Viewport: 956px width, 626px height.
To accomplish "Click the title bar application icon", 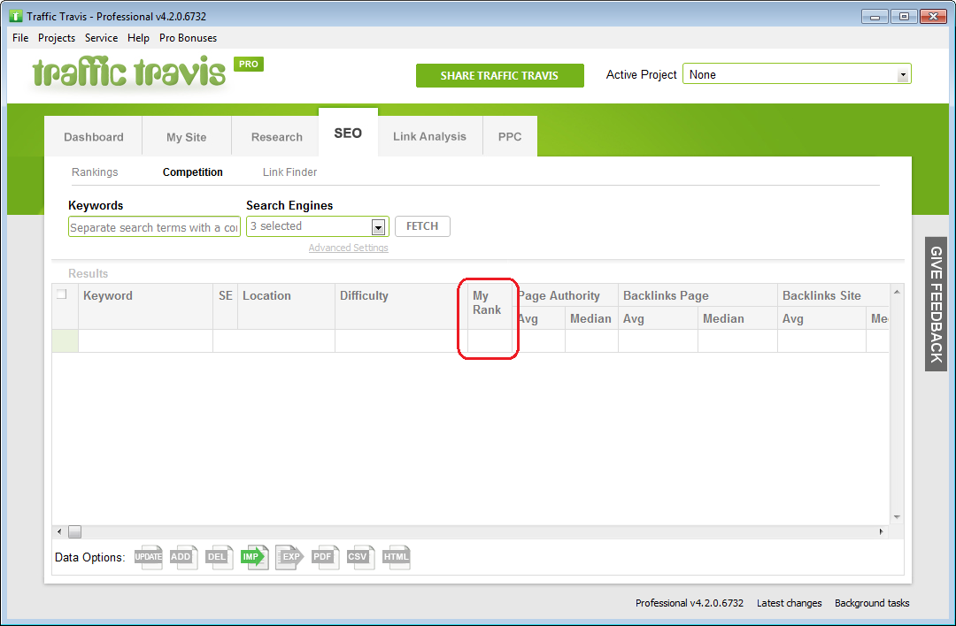I will tap(17, 17).
